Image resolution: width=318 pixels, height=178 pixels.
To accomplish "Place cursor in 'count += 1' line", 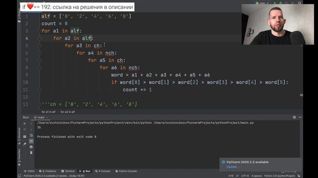I will tap(137, 89).
